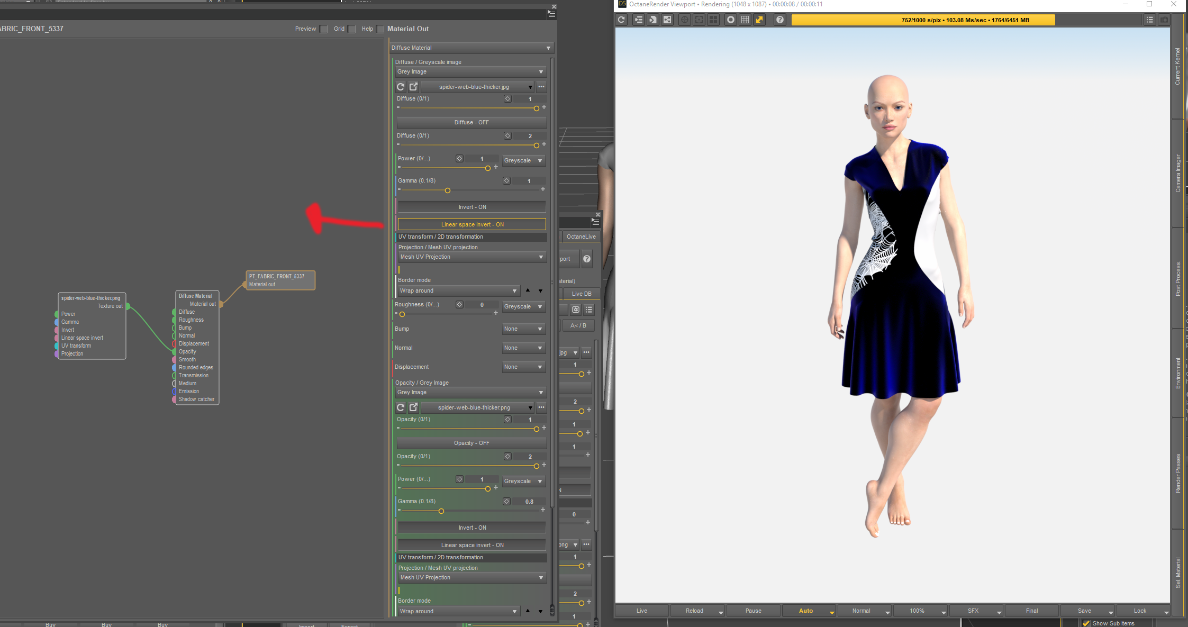Open external editor for the opacity texture

(x=414, y=407)
